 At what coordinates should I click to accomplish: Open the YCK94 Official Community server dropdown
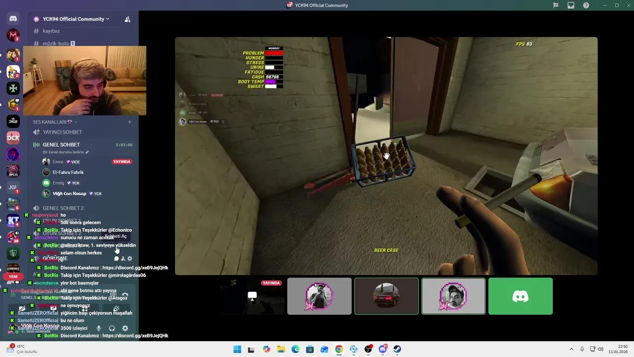click(x=76, y=19)
